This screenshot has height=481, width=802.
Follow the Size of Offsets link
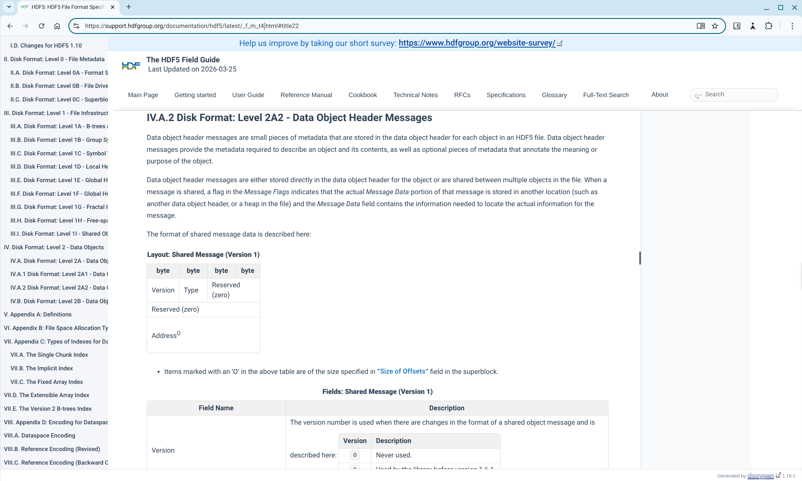pyautogui.click(x=402, y=372)
